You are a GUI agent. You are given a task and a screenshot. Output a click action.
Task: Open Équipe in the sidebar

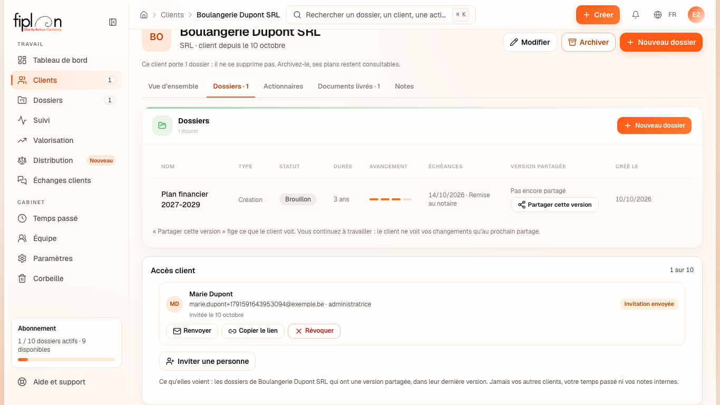point(66,238)
